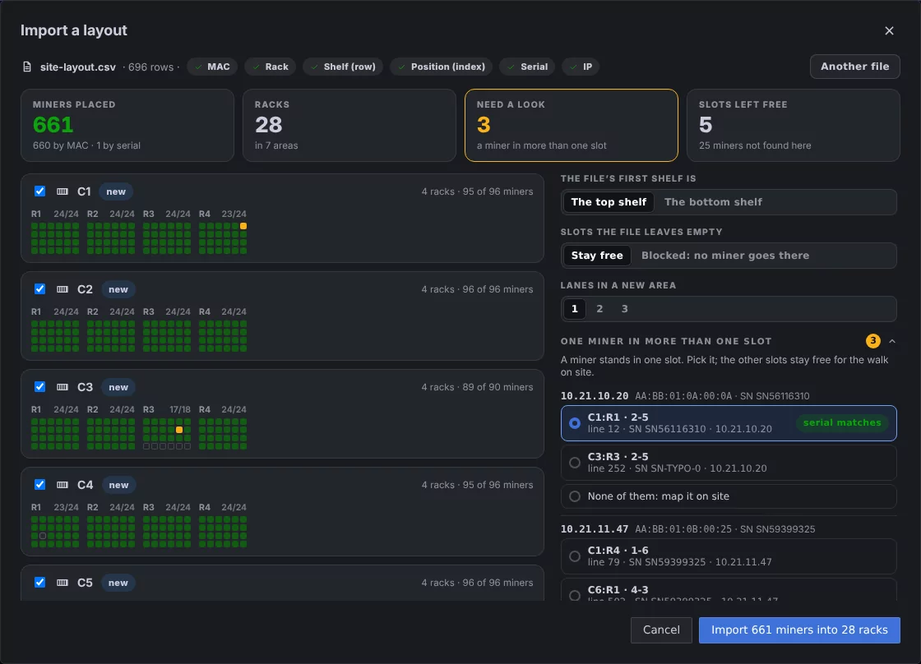Click the Shelf (row) column chip

coord(343,67)
